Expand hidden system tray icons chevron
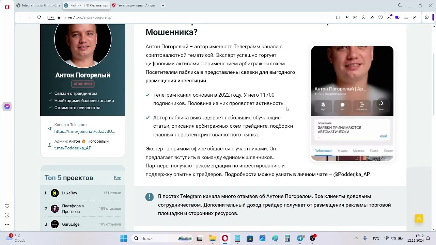Viewport: 436px width, 245px height. pyautogui.click(x=356, y=238)
